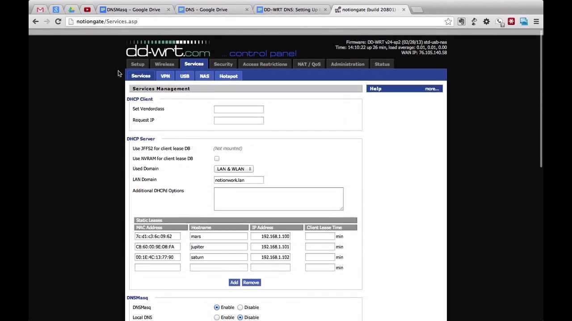Click the Additional DHCPd Options textarea
Viewport: 572px width, 321px height.
coord(278,199)
